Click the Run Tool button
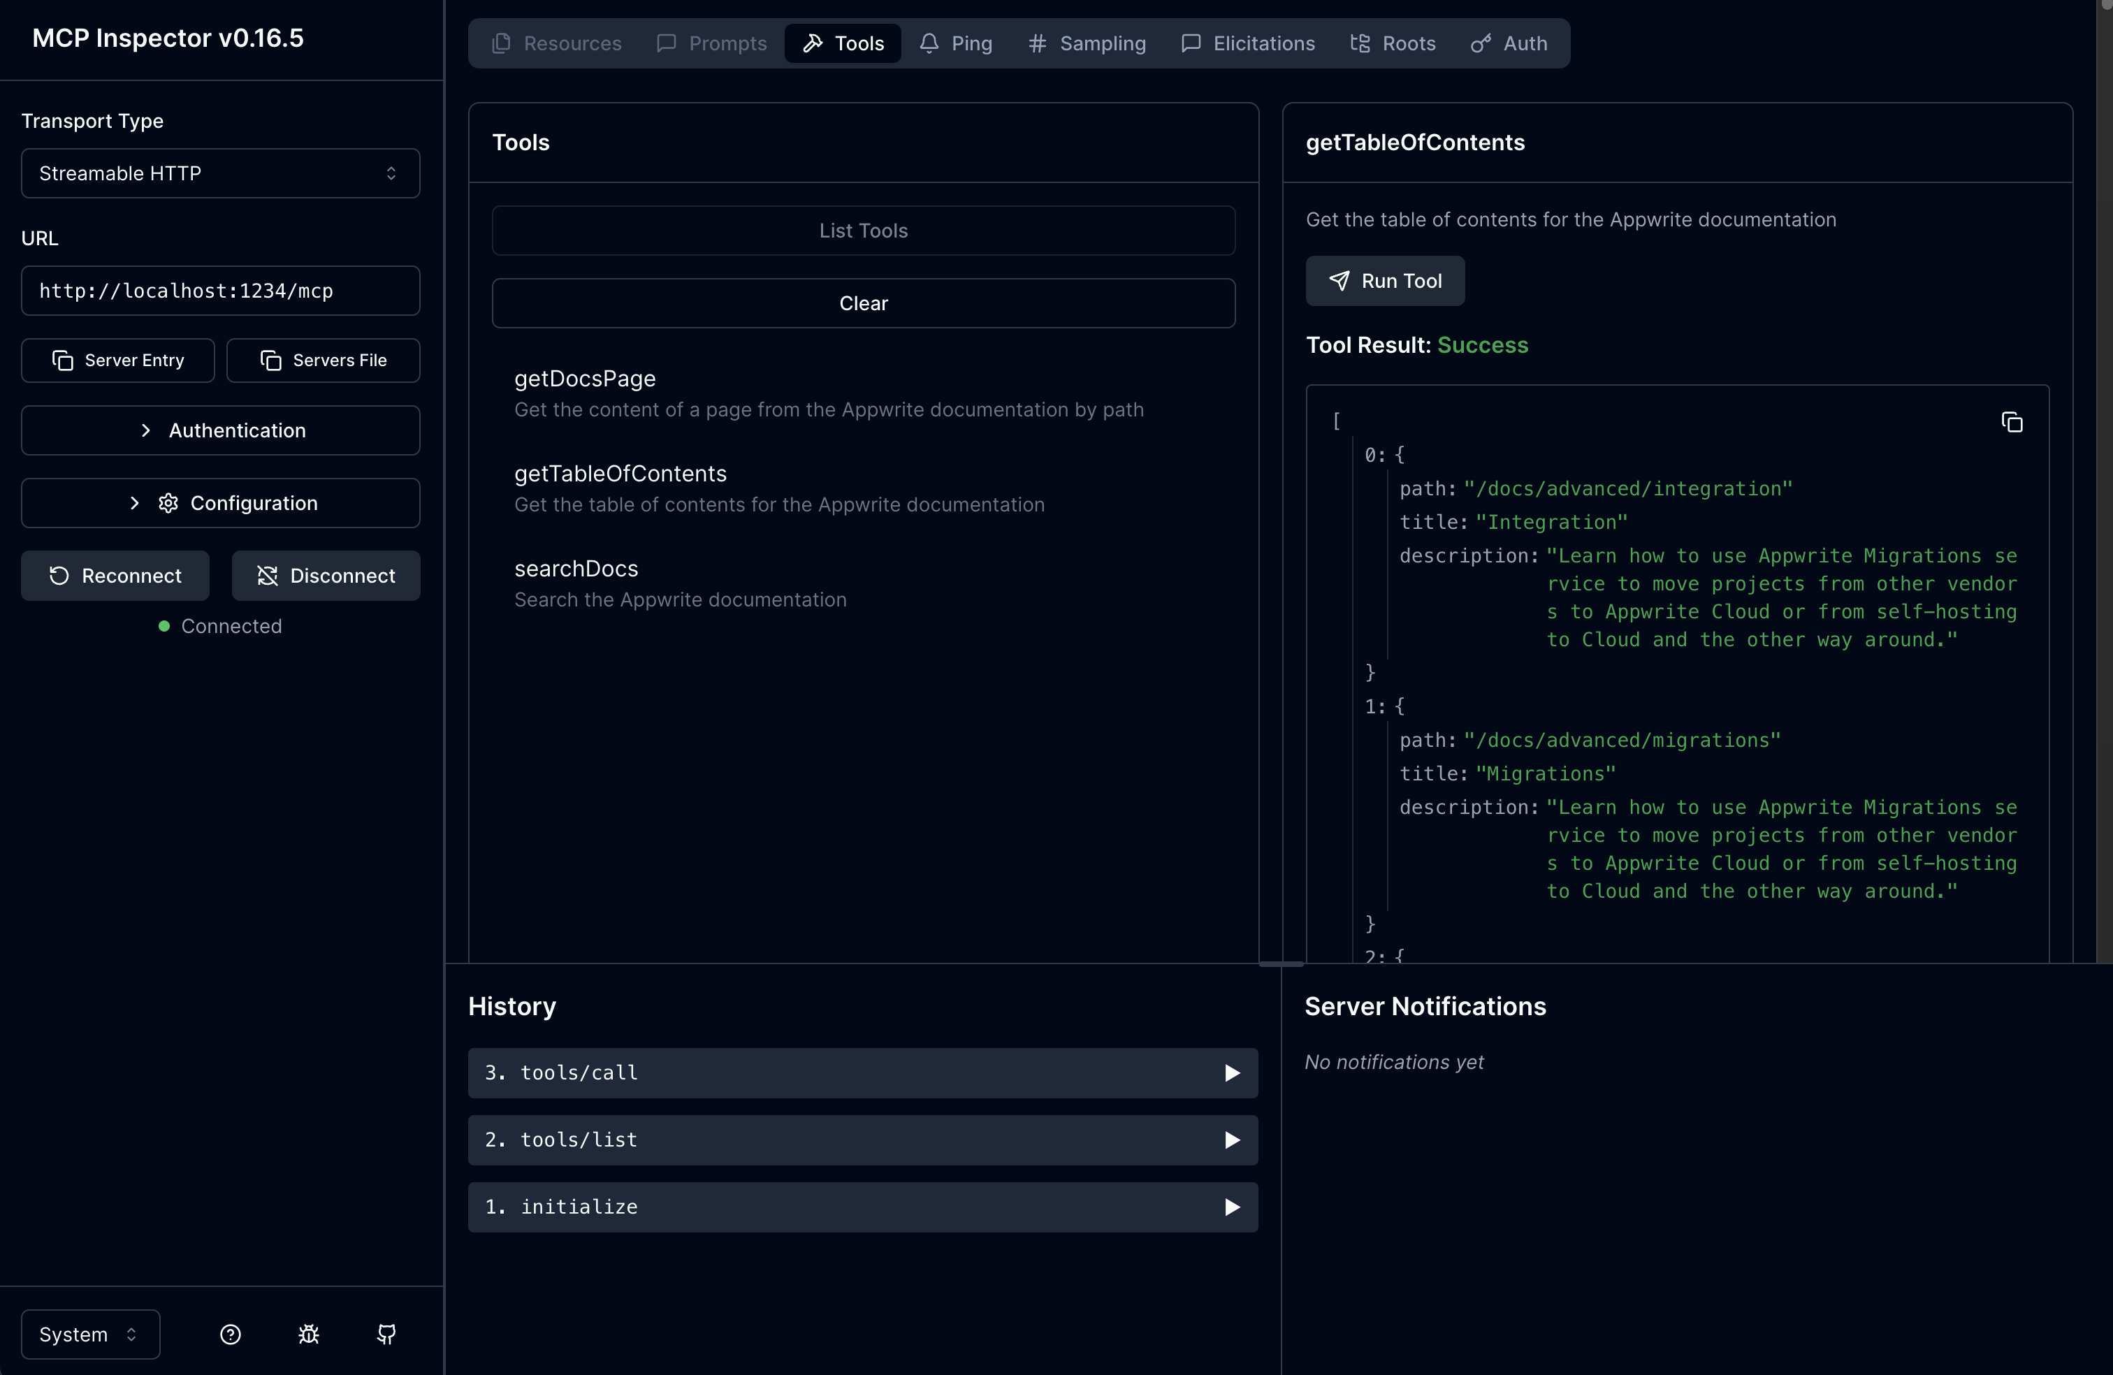This screenshot has height=1375, width=2113. (x=1384, y=282)
